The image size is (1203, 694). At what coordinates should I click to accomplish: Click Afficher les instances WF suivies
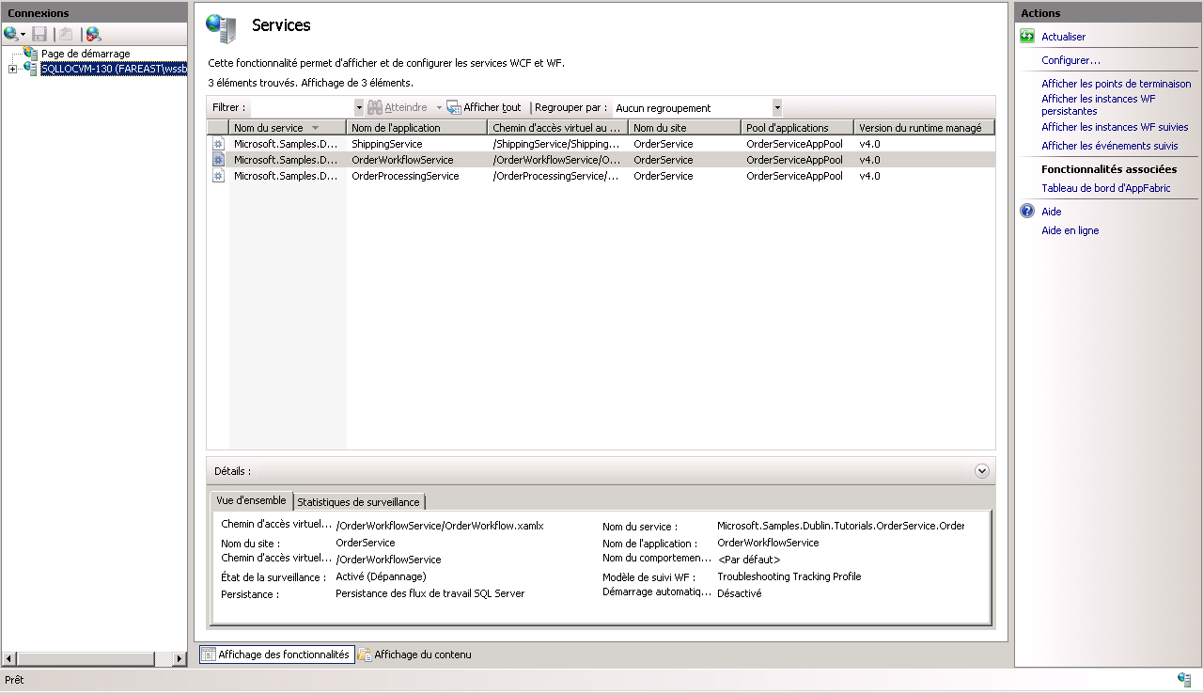point(1115,127)
